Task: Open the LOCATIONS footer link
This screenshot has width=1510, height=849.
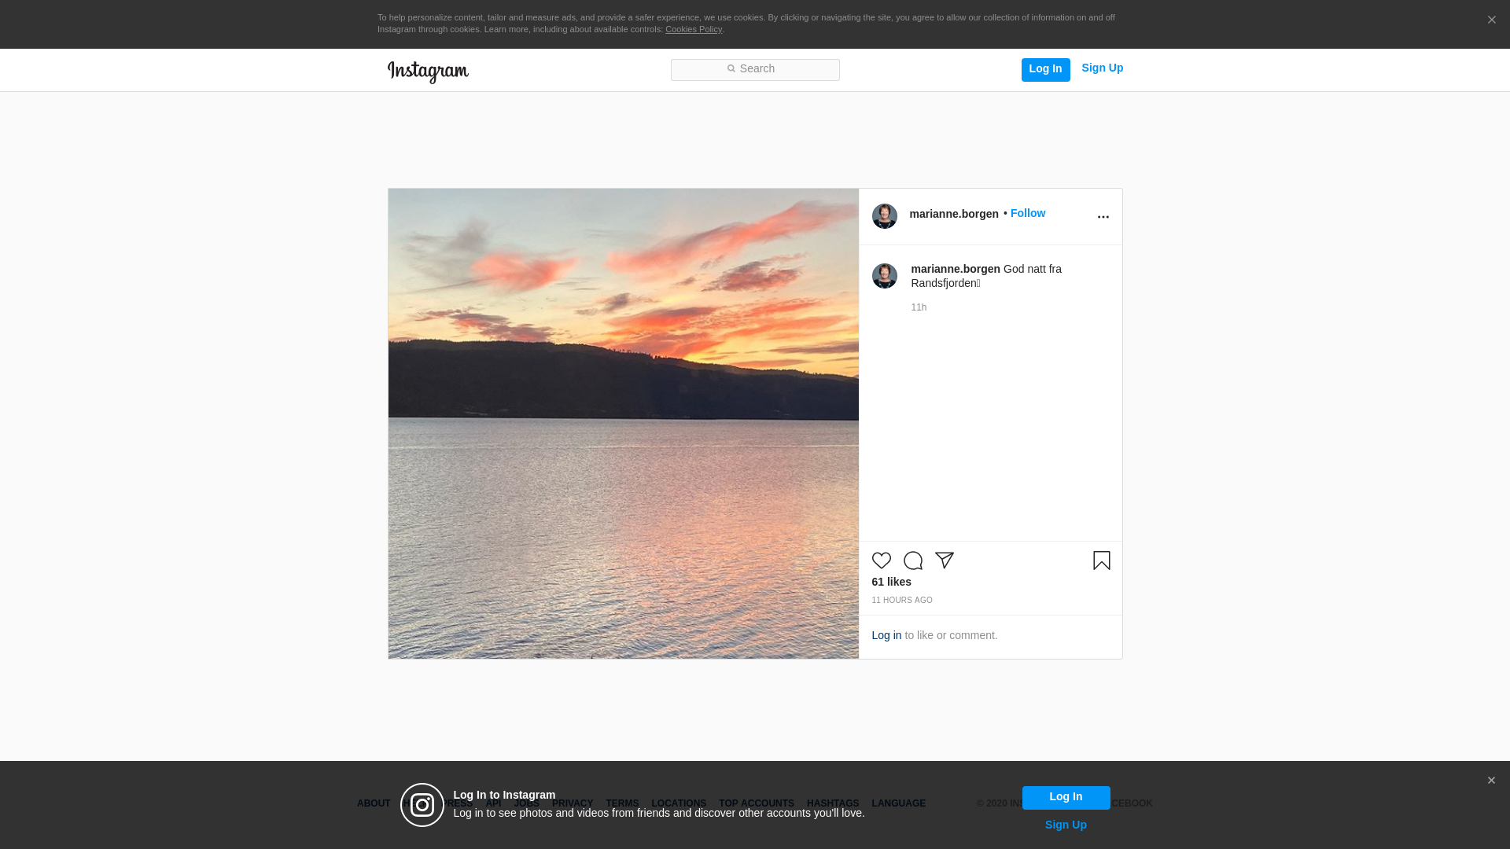Action: (678, 803)
